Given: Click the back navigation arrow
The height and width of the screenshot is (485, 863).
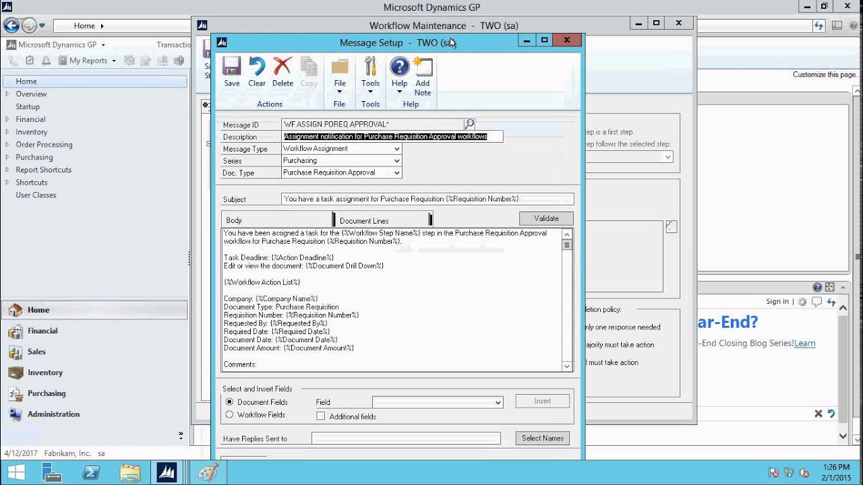Looking at the screenshot, I should [x=11, y=26].
